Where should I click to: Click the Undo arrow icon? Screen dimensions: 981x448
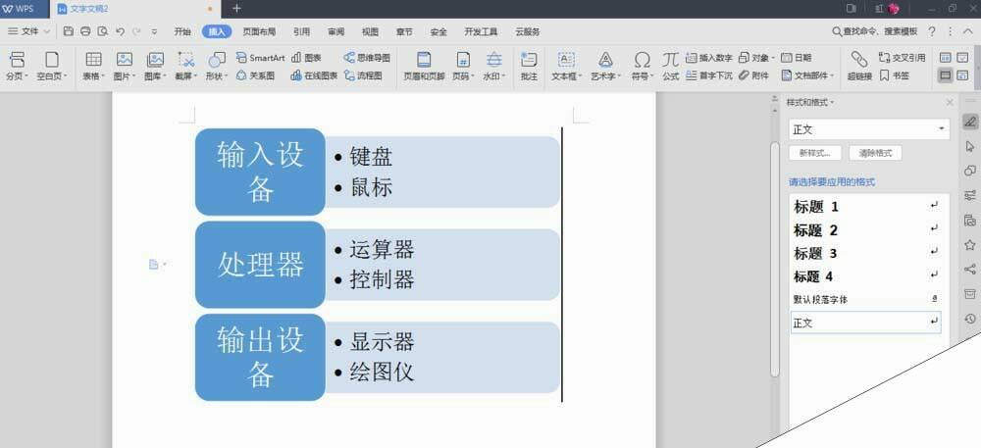(x=120, y=31)
